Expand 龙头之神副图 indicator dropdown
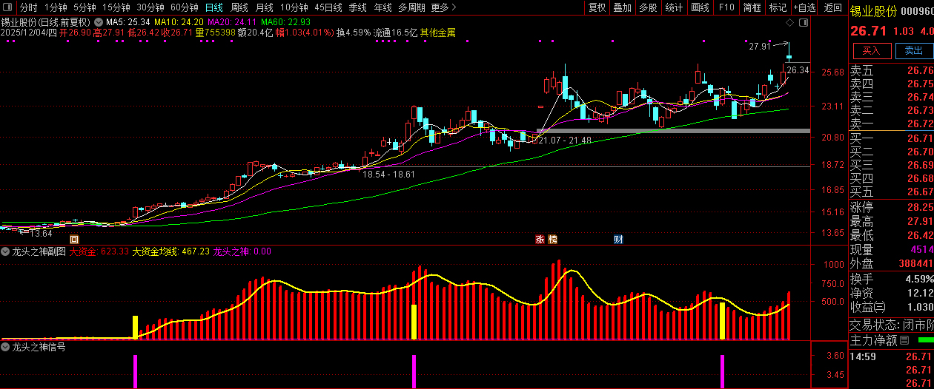934x389 pixels. point(6,251)
